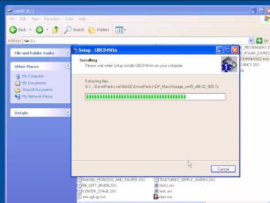Image resolution: width=270 pixels, height=203 pixels.
Task: Open My Network Places link
Action: coord(38,96)
